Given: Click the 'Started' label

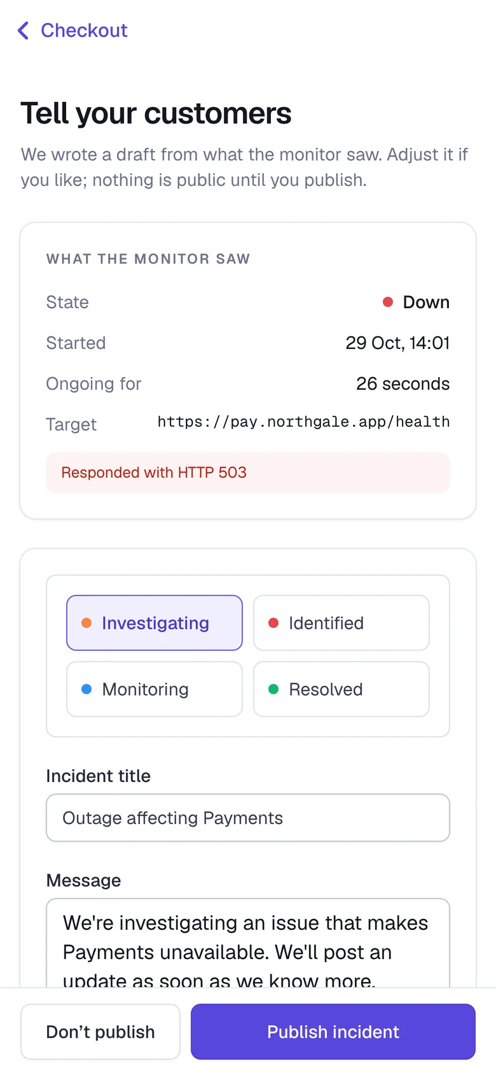Looking at the screenshot, I should tap(76, 343).
